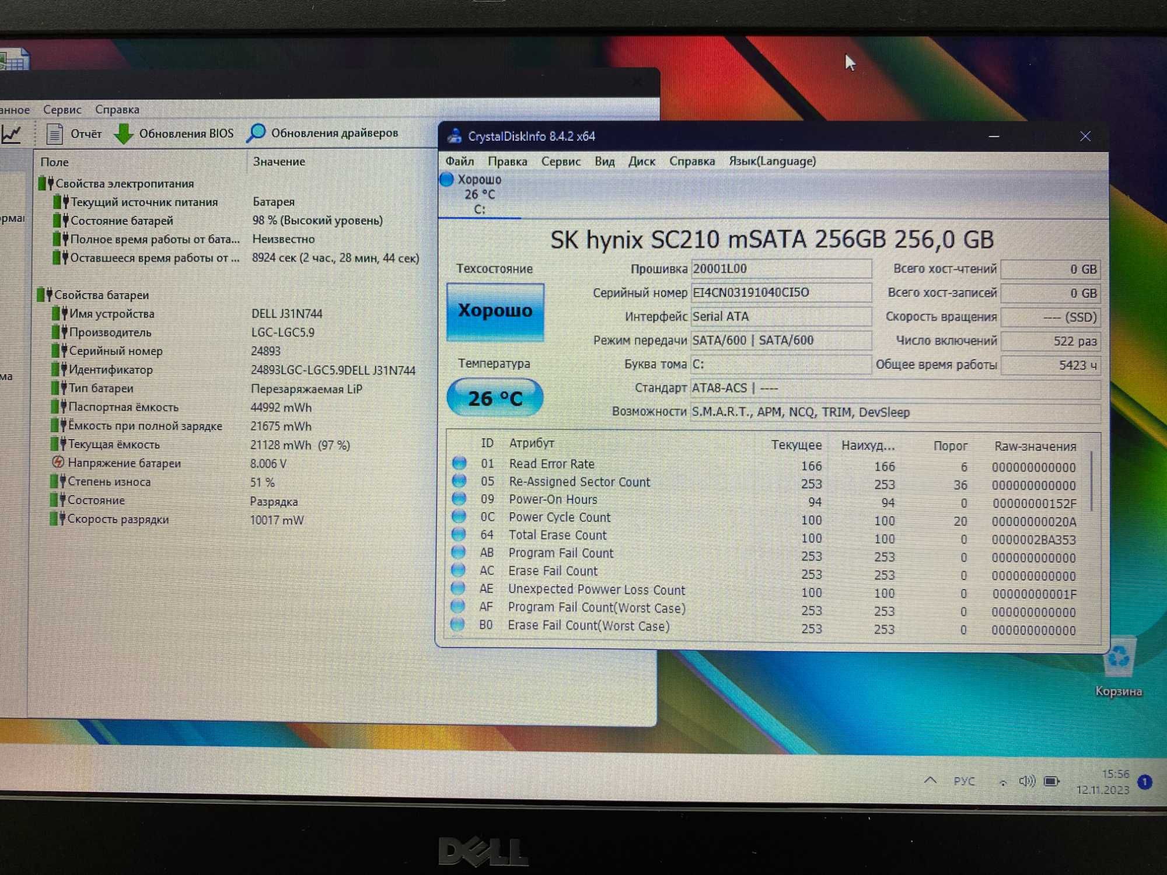Click Program Fail Count(Worst Case) status orb
The width and height of the screenshot is (1167, 875).
(458, 606)
